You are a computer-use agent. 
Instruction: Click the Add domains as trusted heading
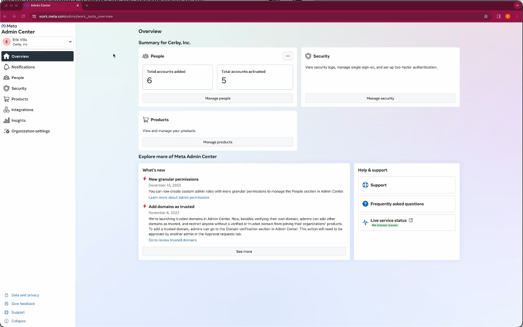click(x=172, y=207)
